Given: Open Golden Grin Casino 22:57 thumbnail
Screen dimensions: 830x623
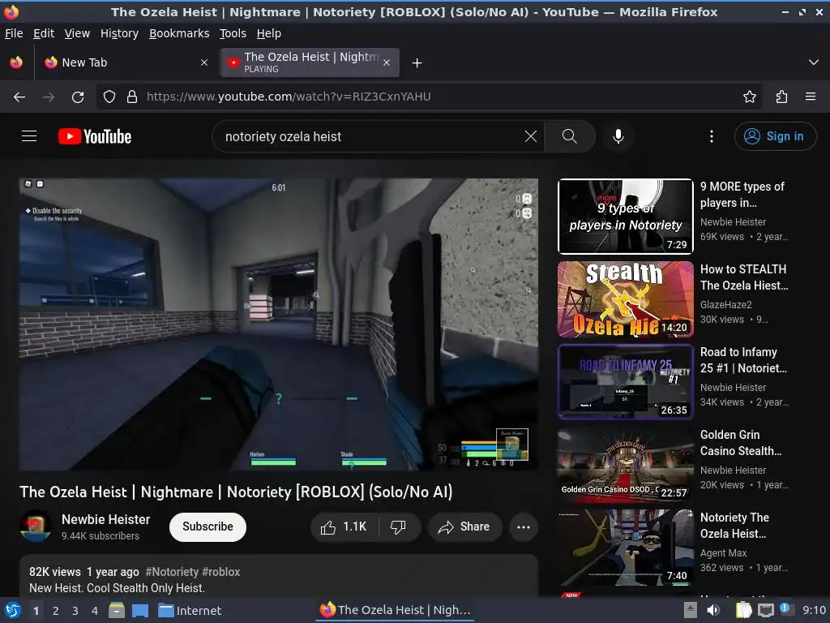Looking at the screenshot, I should (x=625, y=465).
